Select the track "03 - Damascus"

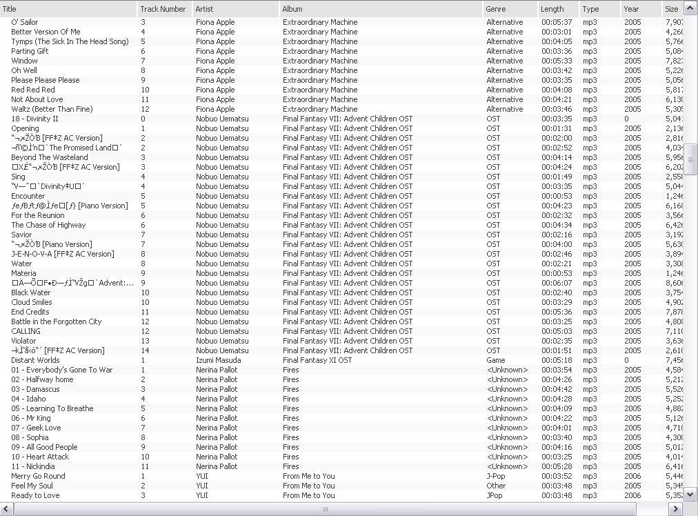coord(36,389)
